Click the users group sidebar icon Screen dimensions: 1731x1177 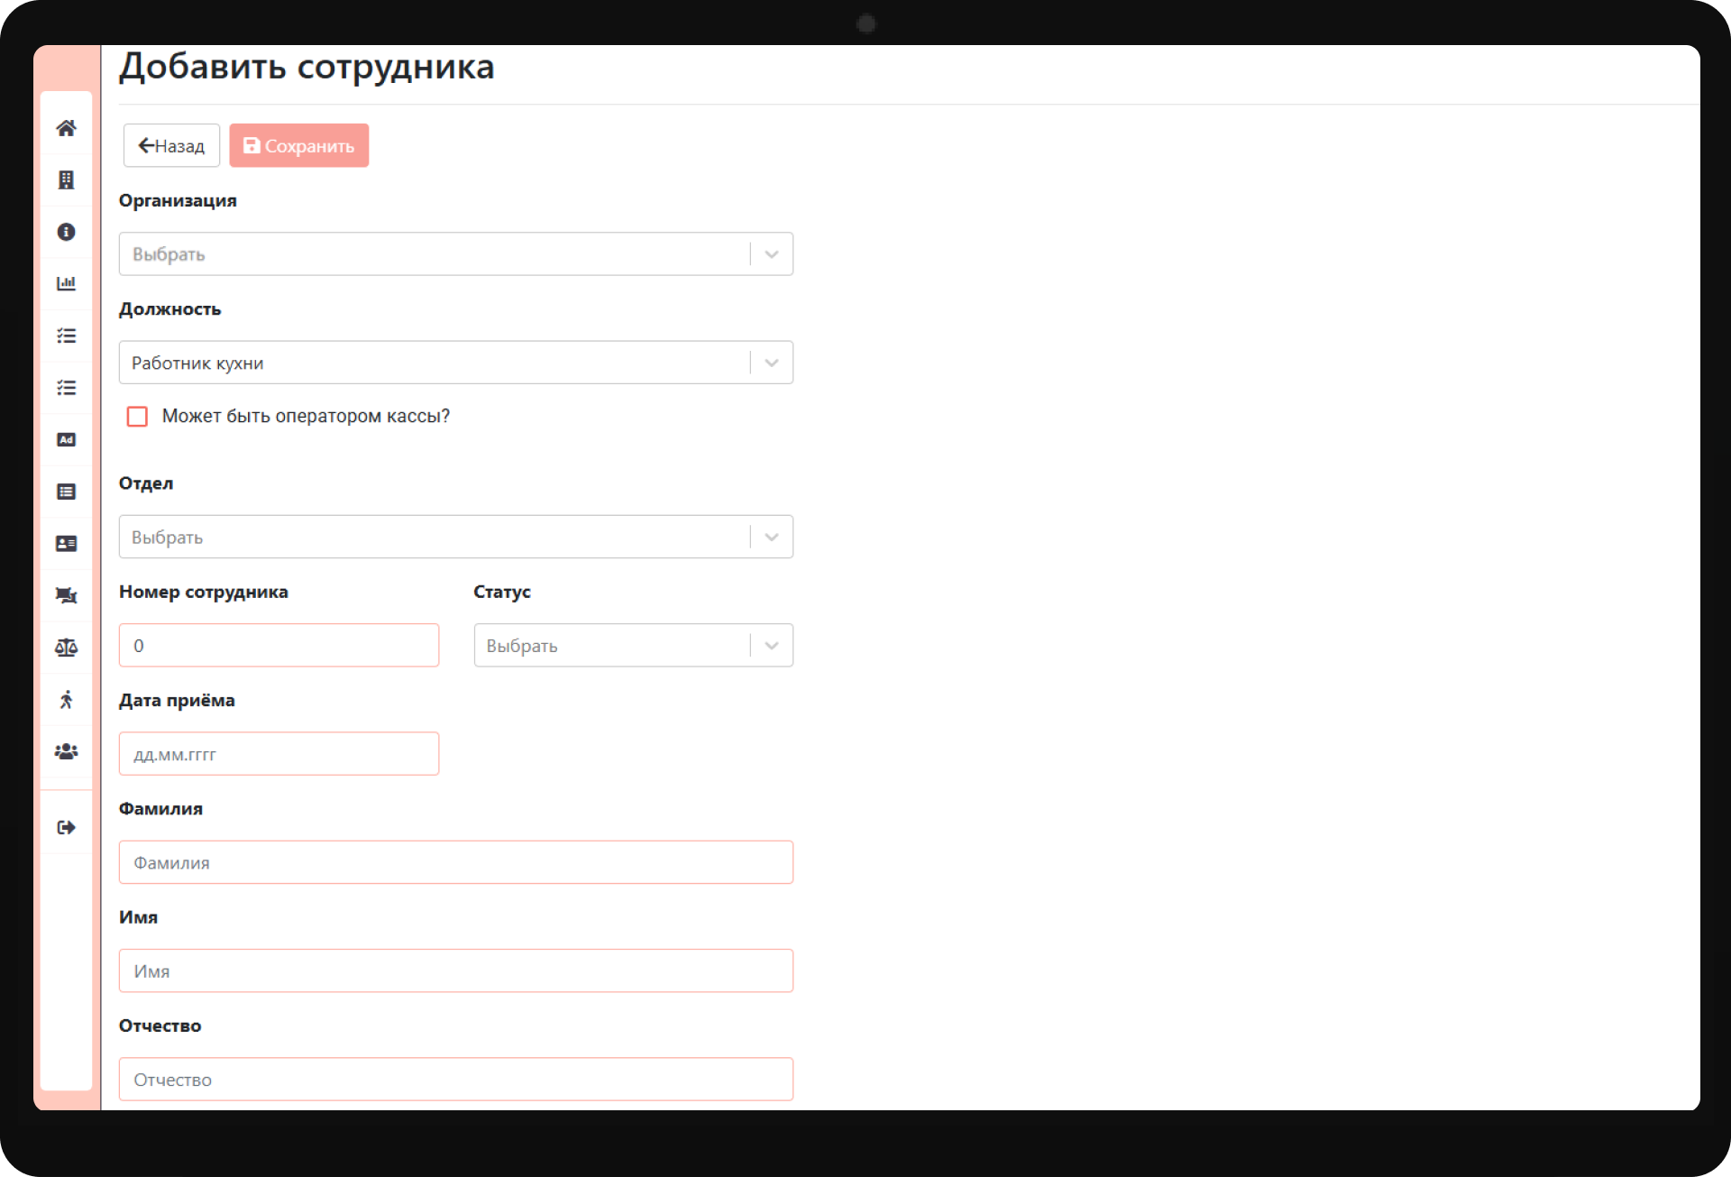pos(66,751)
